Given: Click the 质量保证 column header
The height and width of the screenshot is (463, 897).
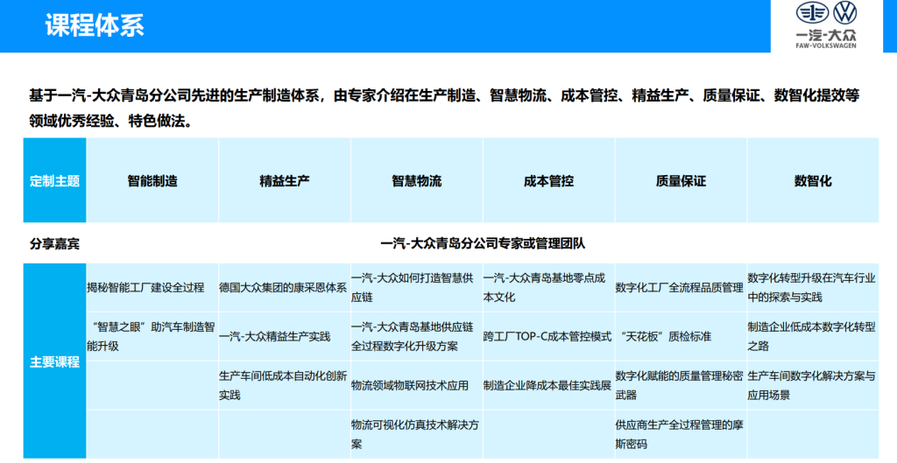Looking at the screenshot, I should coord(681,181).
